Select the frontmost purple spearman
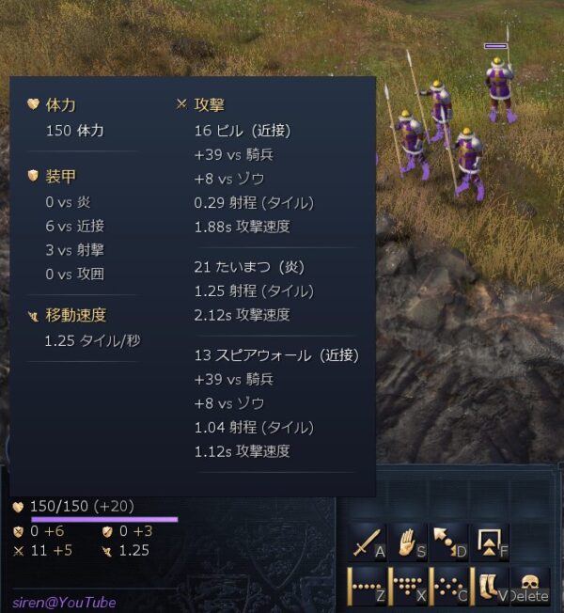Viewport: 564px width, 613px height. pyautogui.click(x=468, y=163)
